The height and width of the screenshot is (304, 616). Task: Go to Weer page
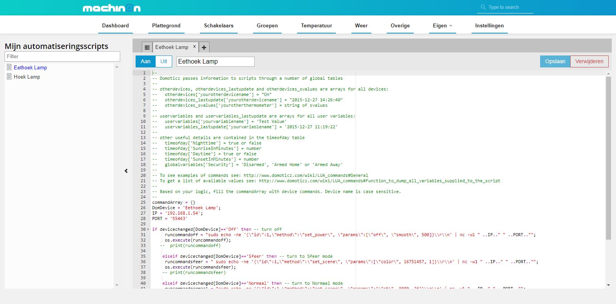(x=361, y=25)
